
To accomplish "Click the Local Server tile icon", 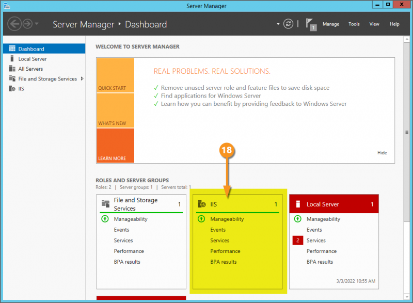I will click(298, 204).
